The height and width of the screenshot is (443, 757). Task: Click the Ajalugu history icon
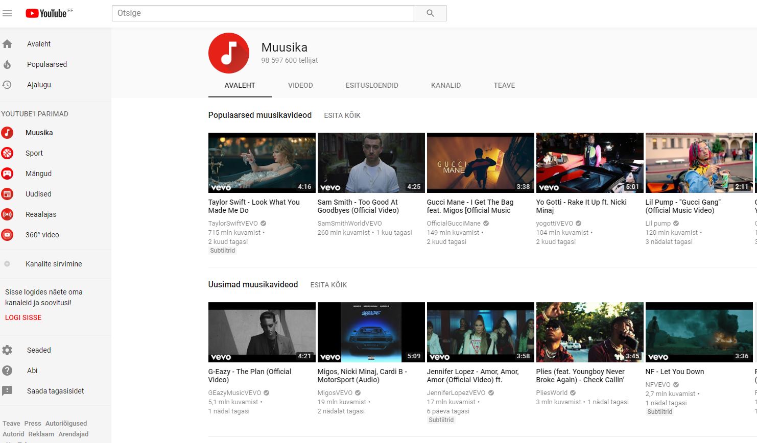(7, 85)
